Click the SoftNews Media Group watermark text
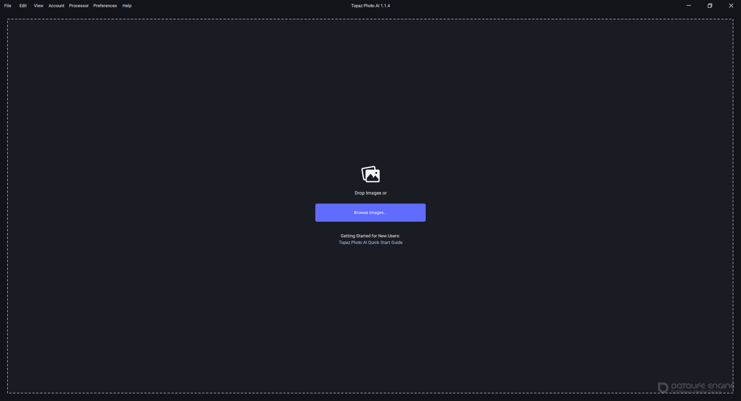This screenshot has height=401, width=741. pyautogui.click(x=696, y=392)
